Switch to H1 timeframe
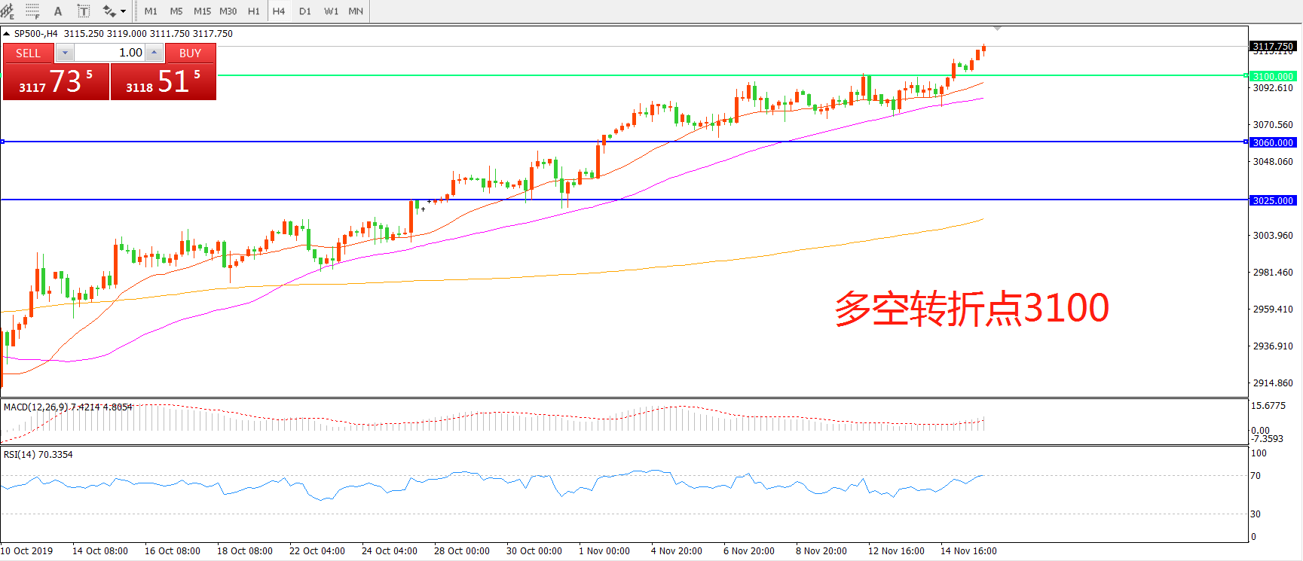 click(x=253, y=11)
